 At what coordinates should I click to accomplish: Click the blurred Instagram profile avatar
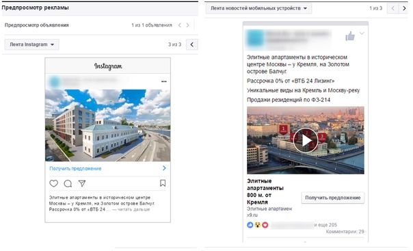coord(55,81)
